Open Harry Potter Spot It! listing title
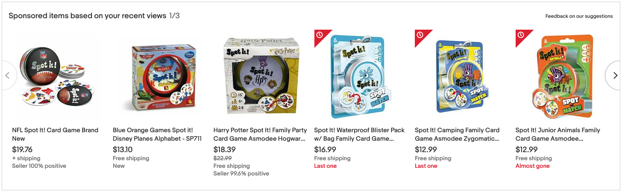 [260, 134]
